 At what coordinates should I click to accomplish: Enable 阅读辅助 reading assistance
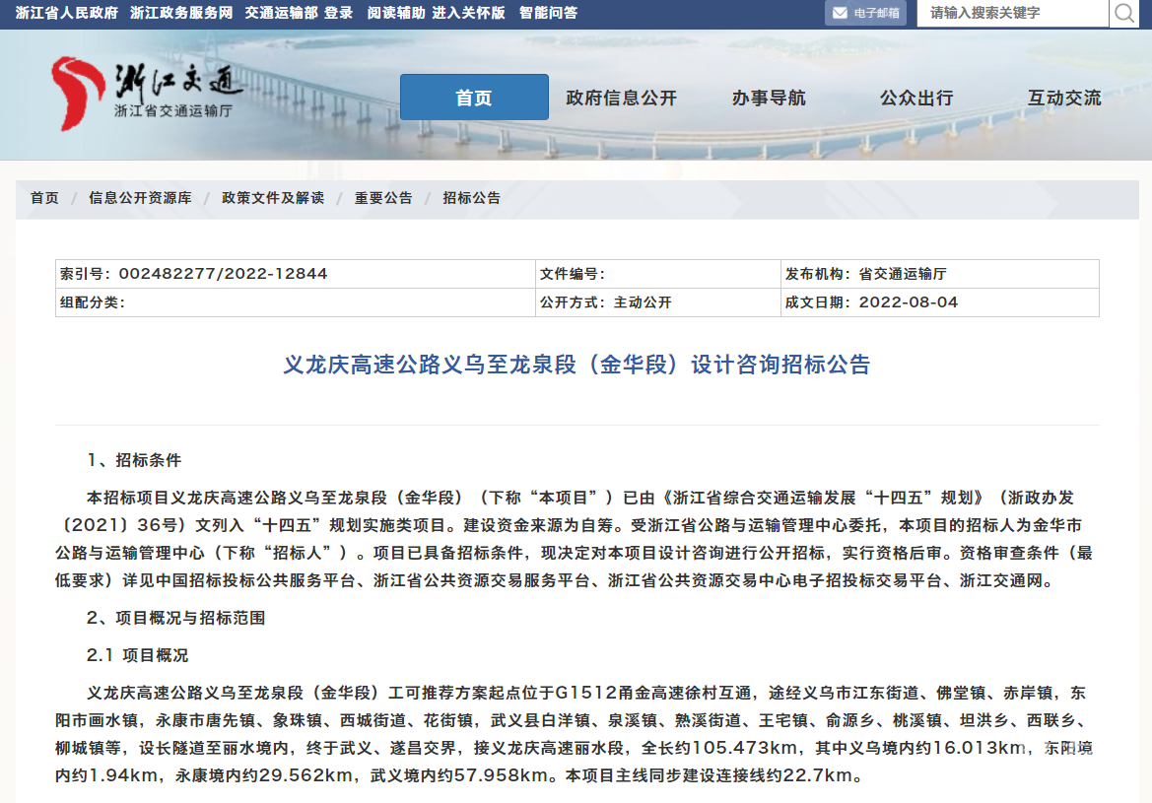pos(396,13)
